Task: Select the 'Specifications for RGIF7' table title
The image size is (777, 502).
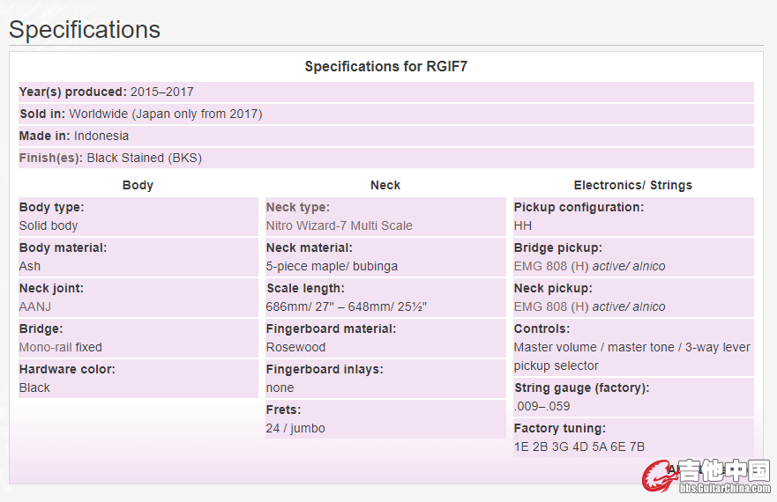Action: pos(392,66)
